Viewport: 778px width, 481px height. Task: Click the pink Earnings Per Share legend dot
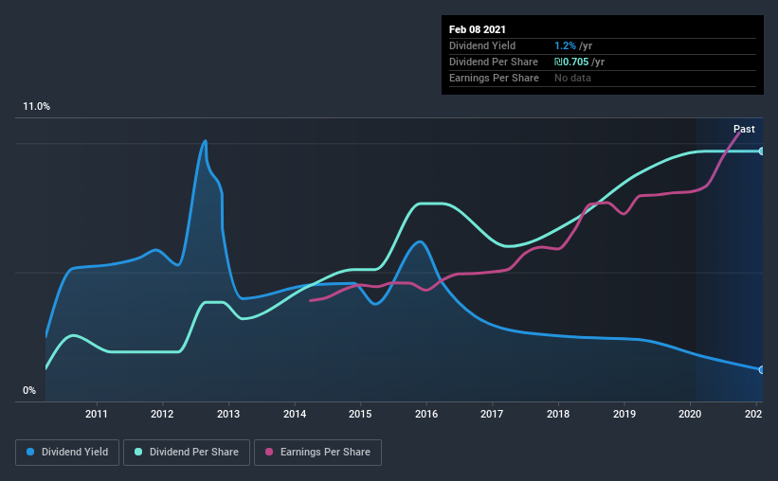[x=269, y=452]
